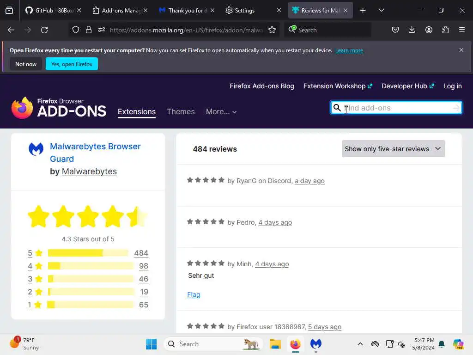The width and height of the screenshot is (473, 355).
Task: Filter by 5 star rating row
Action: coord(88,253)
